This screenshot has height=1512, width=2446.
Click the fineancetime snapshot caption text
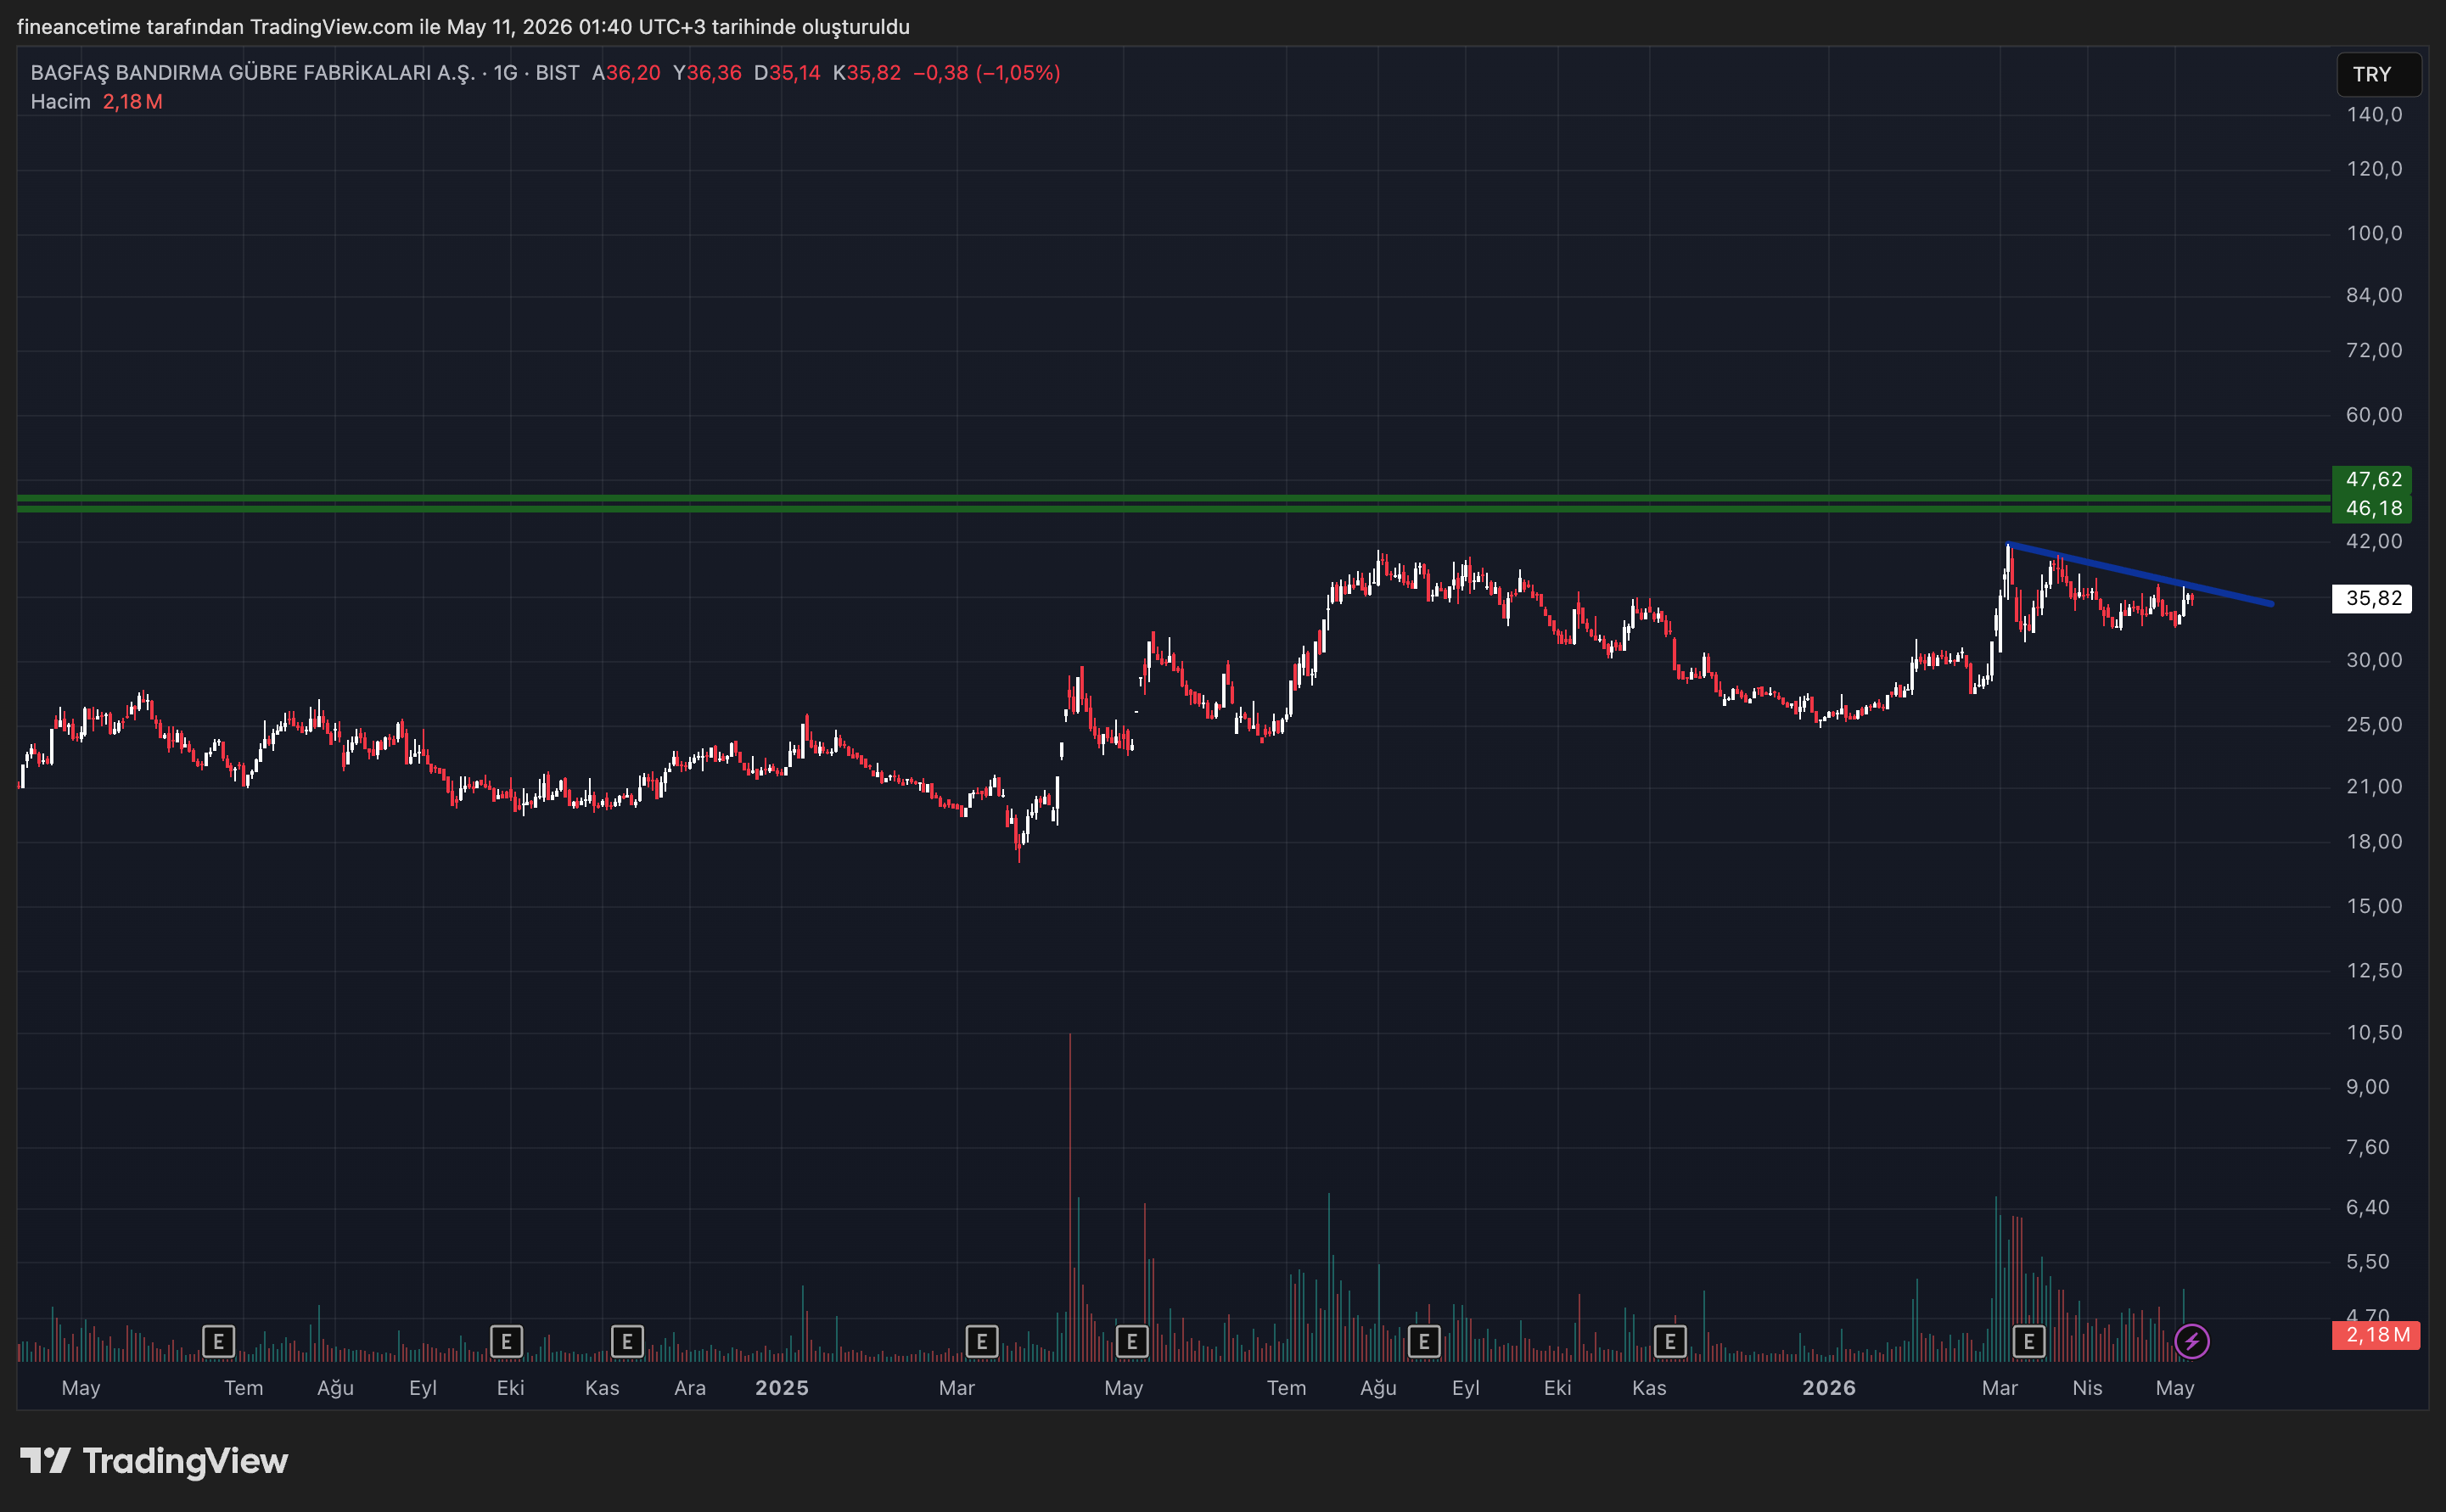coord(463,27)
